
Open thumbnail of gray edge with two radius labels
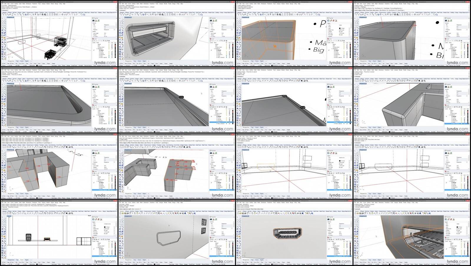(294, 100)
